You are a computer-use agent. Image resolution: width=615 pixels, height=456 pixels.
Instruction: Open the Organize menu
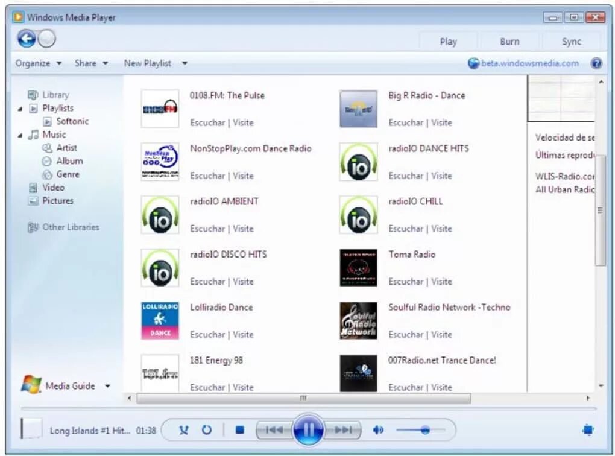(x=39, y=63)
